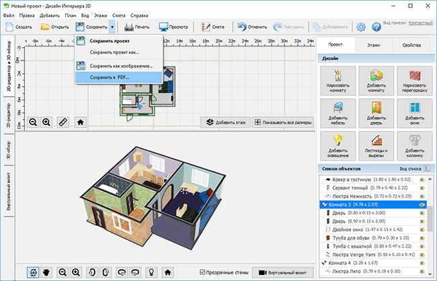Choose Сохранить проект from dropdown

tap(119, 41)
